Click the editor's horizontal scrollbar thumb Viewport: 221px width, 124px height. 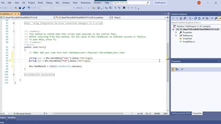[x=89, y=113]
